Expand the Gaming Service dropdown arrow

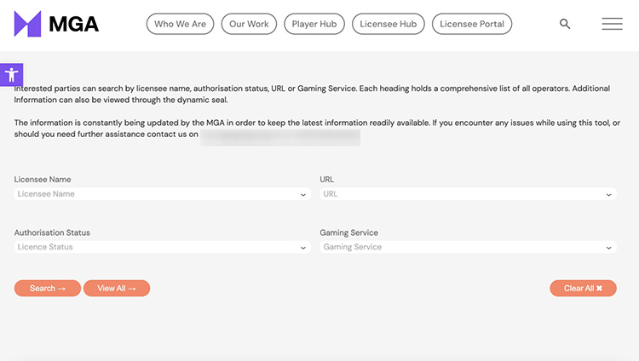pos(609,248)
